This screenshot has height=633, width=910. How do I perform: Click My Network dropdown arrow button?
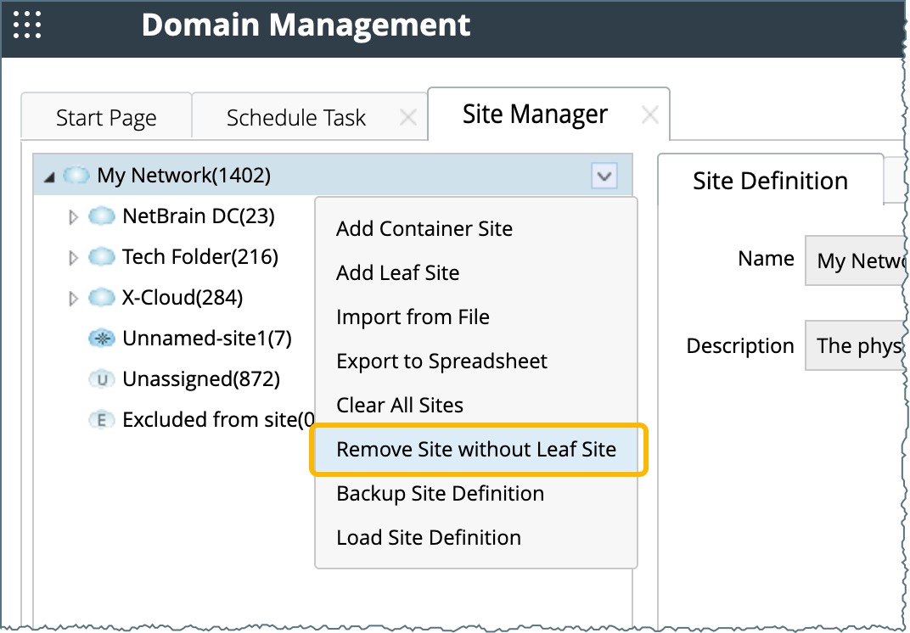click(x=604, y=176)
